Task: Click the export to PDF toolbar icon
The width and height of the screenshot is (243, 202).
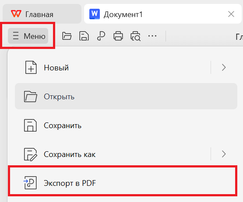Action: [101, 36]
